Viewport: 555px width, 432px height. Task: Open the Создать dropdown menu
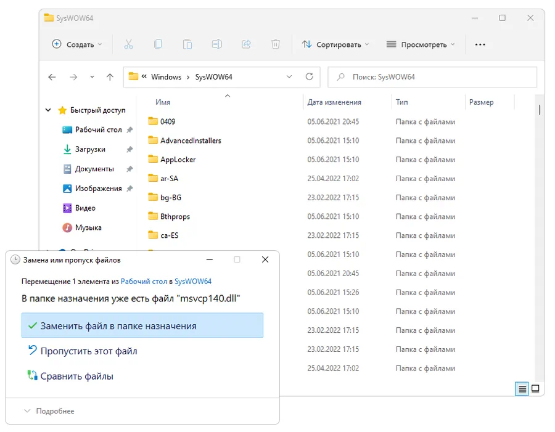(77, 44)
